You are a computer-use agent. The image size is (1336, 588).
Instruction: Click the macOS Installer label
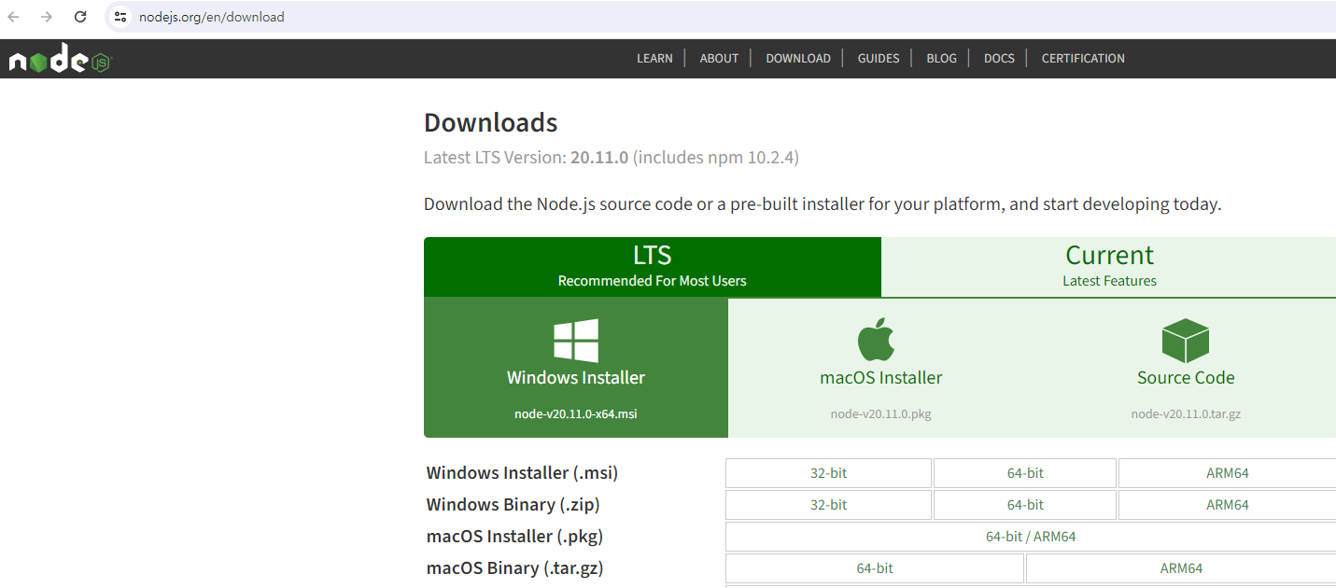(x=881, y=378)
